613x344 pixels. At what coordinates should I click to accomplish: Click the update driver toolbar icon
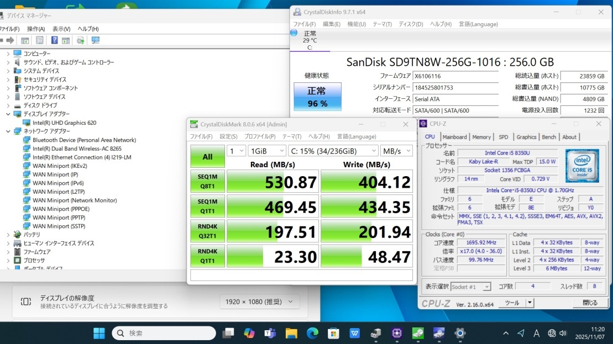(81, 40)
